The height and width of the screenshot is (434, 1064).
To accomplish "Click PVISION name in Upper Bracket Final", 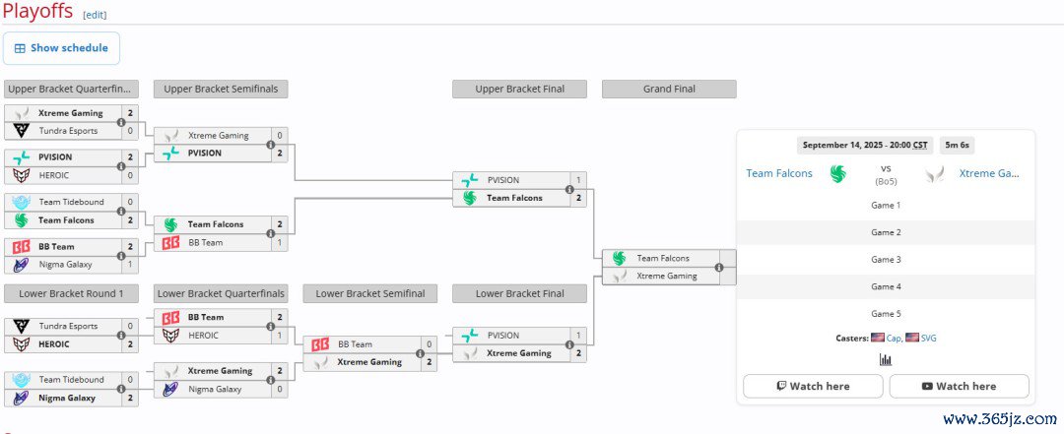I will pos(502,180).
